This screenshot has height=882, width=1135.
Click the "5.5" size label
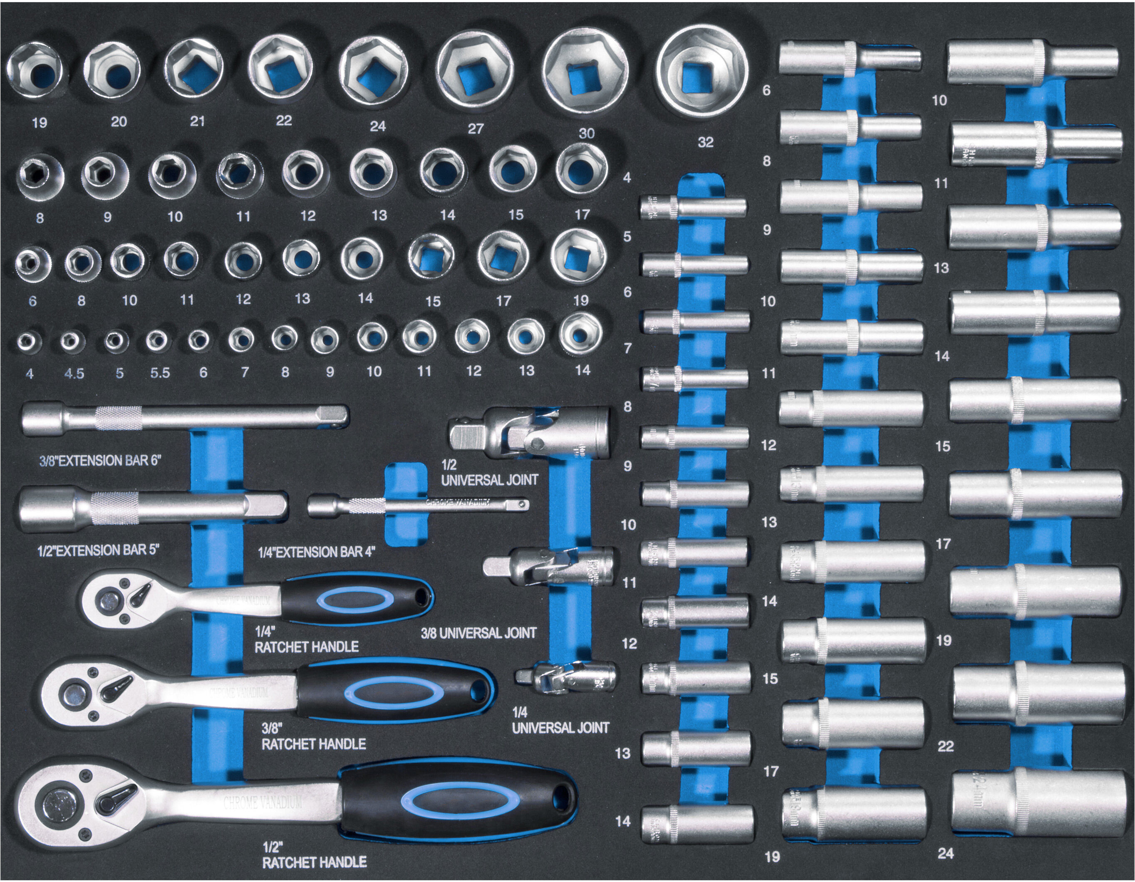pos(160,373)
